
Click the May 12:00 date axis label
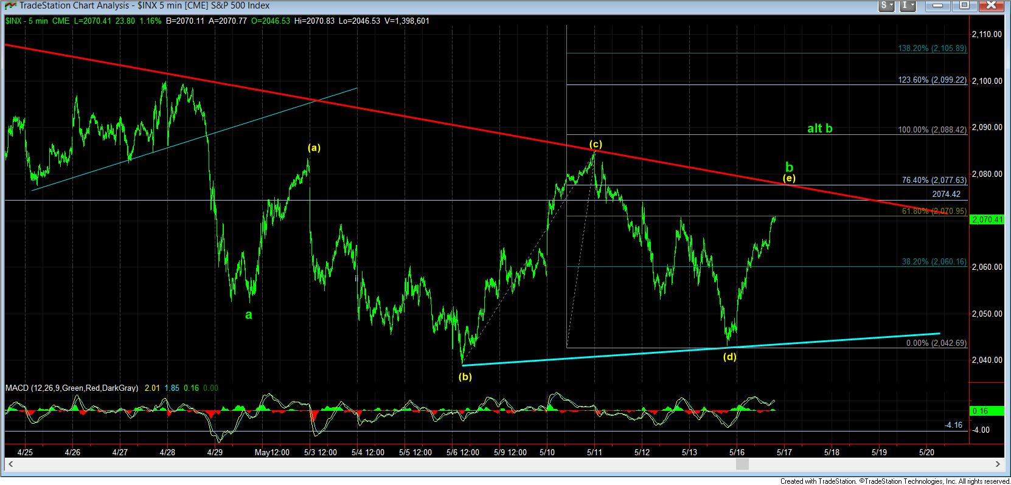pyautogui.click(x=272, y=452)
